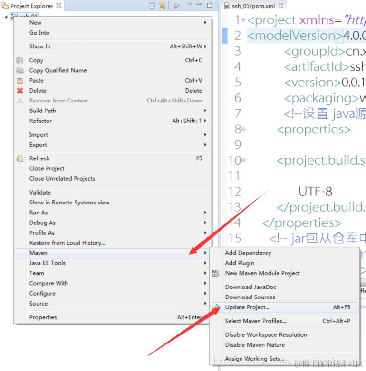Expand the Debug As submenu arrow
Screen dimensions: 366x371
(x=205, y=223)
